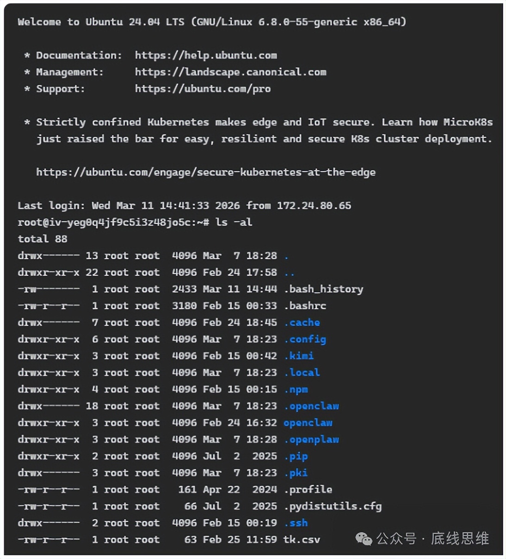Click the .pydistutils.cfg file name

pos(333,506)
